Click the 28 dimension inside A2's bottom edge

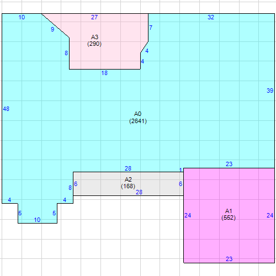pos(139,192)
